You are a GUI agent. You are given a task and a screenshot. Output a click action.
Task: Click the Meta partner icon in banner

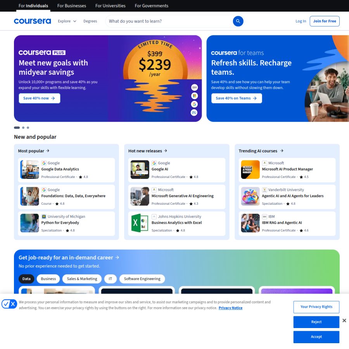(194, 112)
